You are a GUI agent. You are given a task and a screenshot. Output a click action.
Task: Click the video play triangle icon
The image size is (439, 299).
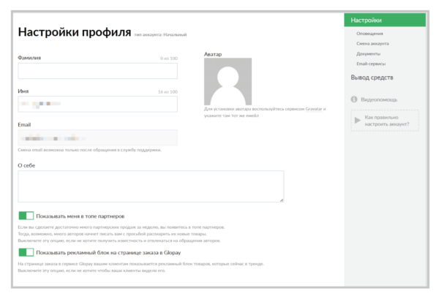point(358,121)
